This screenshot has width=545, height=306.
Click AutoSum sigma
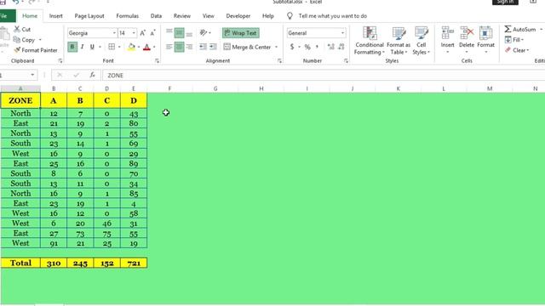point(508,29)
